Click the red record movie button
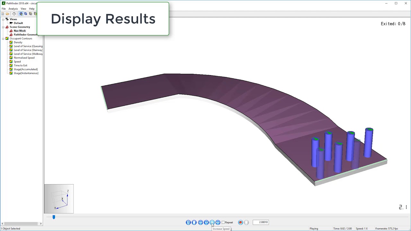Screen dimensions: 411x231 tap(240, 222)
